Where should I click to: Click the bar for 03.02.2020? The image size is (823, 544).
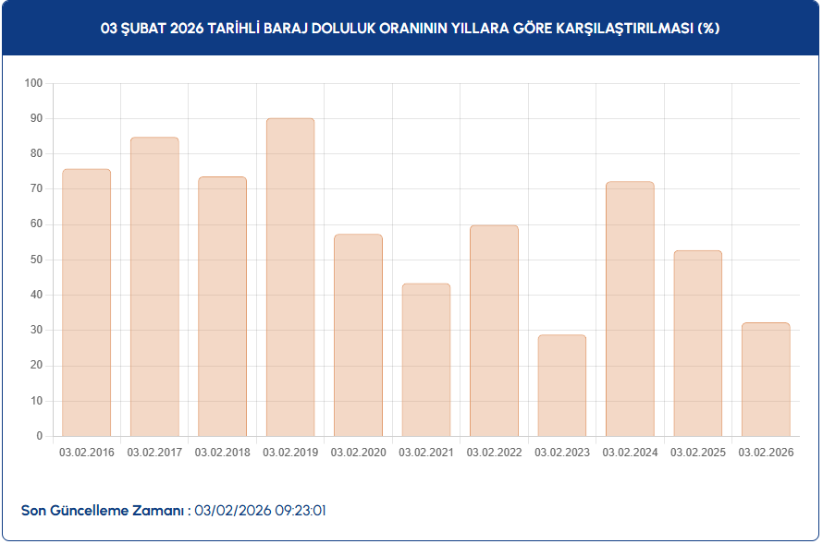click(358, 335)
